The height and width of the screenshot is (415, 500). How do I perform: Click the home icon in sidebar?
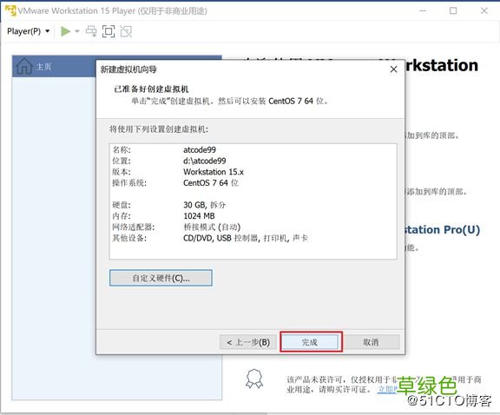(x=24, y=66)
